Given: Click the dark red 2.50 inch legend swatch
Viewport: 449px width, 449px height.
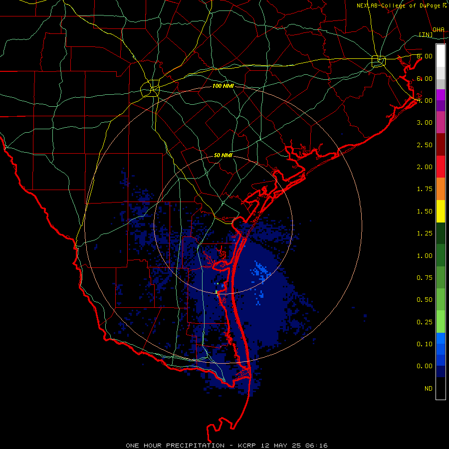Looking at the screenshot, I should pyautogui.click(x=441, y=145).
